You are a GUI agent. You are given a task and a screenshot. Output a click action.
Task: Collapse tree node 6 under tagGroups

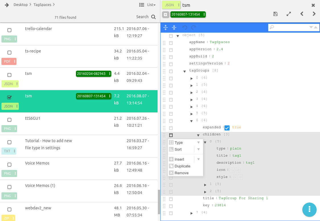pos(191,121)
